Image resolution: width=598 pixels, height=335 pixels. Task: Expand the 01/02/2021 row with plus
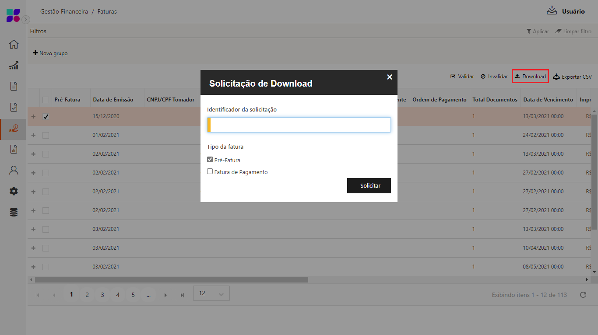pos(33,136)
